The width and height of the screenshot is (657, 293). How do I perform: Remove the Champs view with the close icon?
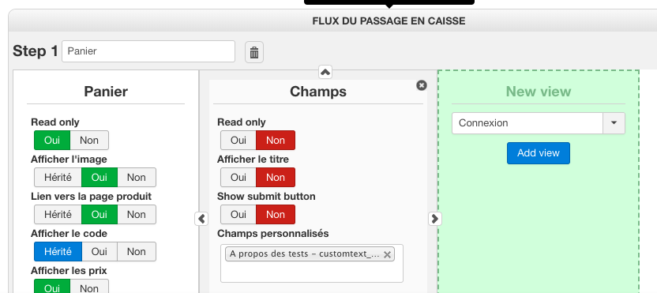click(x=422, y=85)
